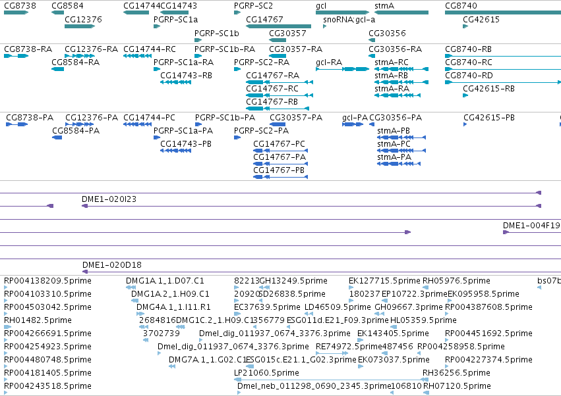The width and height of the screenshot is (561, 396).
Task: Click the gcl-RA transcript label
Action: pyautogui.click(x=329, y=62)
